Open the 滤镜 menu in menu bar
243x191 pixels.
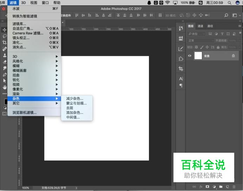tap(13, 3)
